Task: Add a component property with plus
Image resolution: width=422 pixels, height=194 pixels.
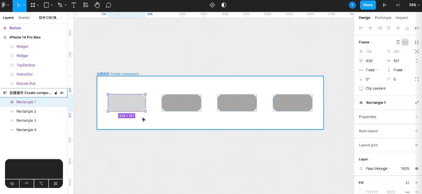Action: (x=416, y=117)
